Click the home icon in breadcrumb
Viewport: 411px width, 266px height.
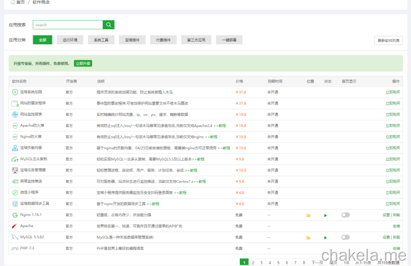click(13, 2)
